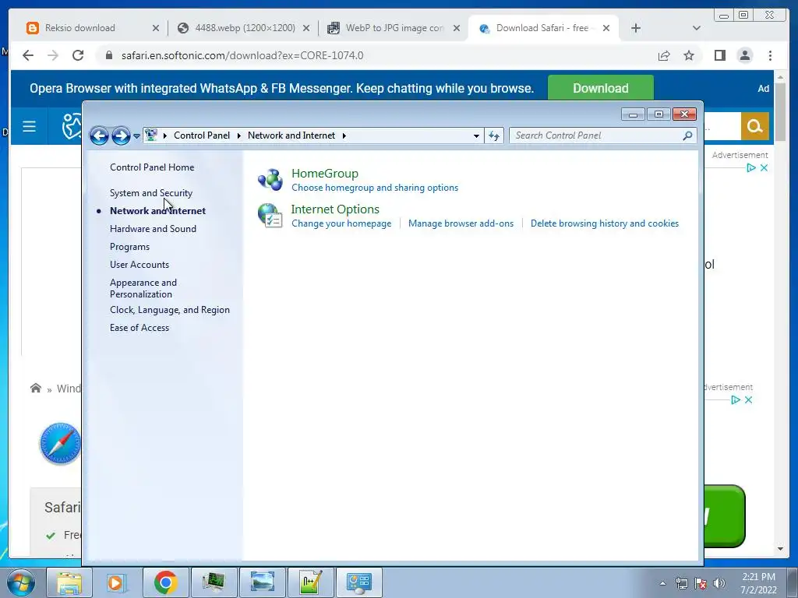Open Windows Media Player from taskbar
798x598 pixels.
pyautogui.click(x=117, y=582)
